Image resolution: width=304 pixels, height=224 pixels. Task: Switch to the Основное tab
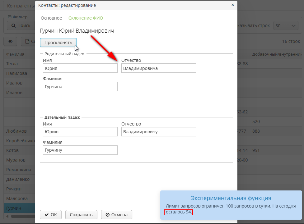click(51, 18)
